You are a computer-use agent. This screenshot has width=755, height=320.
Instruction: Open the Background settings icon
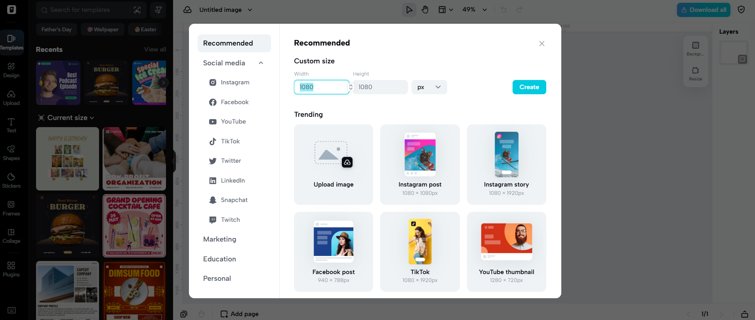click(x=695, y=48)
